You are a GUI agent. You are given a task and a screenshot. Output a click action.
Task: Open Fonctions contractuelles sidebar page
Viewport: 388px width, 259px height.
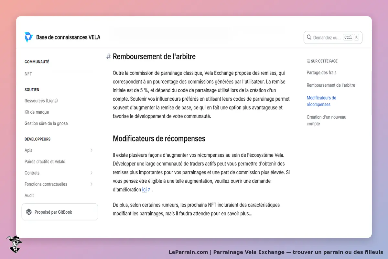46,184
